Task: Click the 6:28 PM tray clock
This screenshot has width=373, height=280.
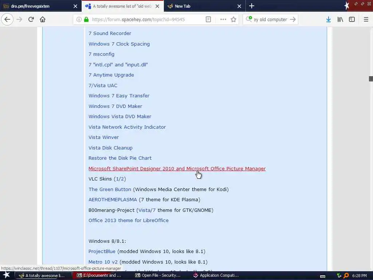Action: [x=359, y=276]
